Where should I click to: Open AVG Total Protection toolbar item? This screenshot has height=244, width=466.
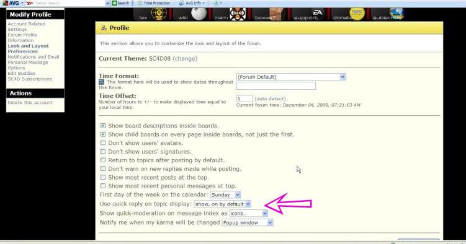coord(154,3)
